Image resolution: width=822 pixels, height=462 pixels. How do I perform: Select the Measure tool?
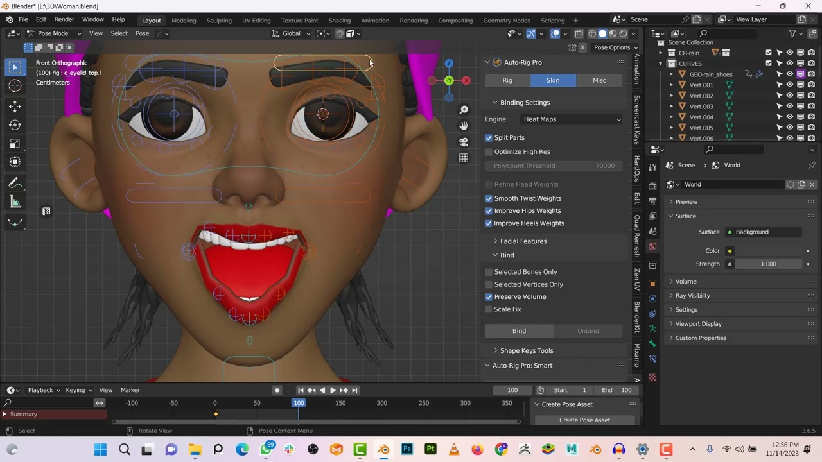[x=15, y=203]
